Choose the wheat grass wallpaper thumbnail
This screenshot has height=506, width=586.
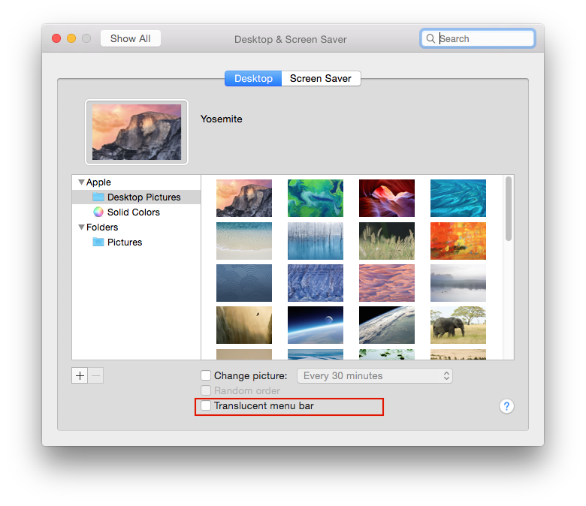coord(387,241)
